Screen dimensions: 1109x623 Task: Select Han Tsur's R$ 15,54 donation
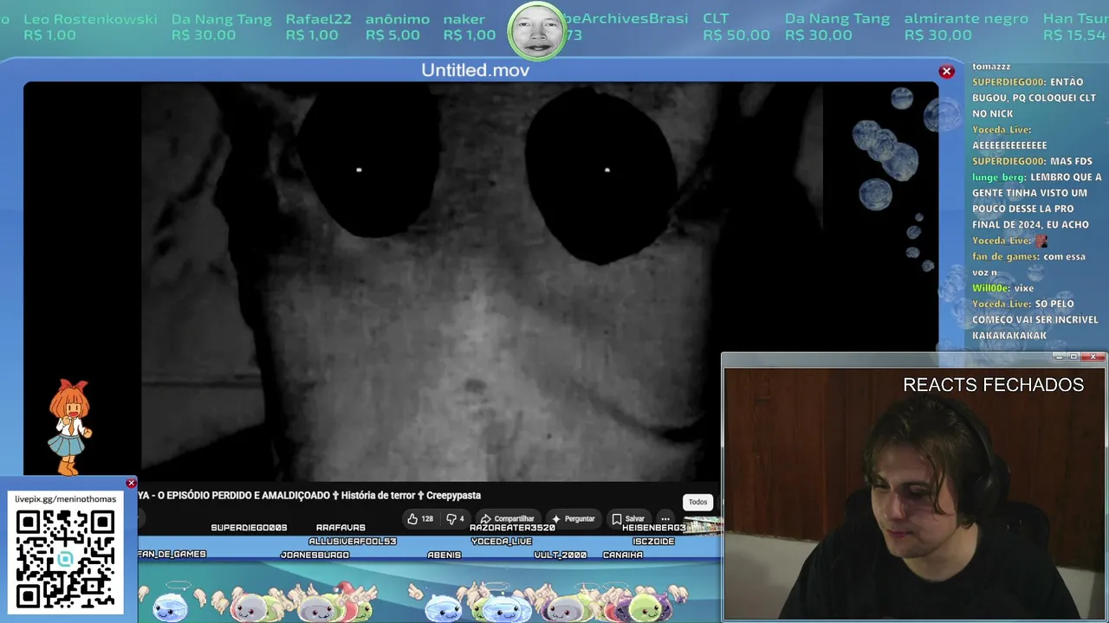pos(1074,27)
